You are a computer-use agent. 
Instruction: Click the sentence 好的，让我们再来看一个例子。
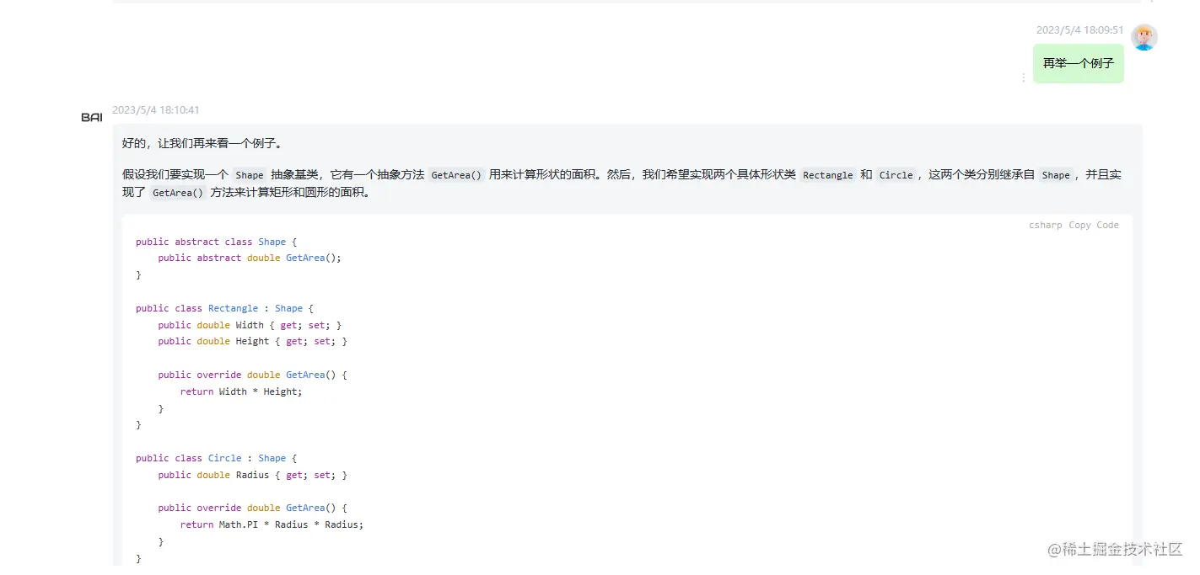(202, 143)
